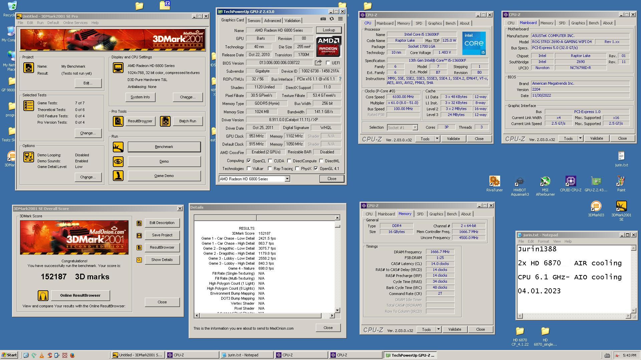This screenshot has width=641, height=360.
Task: Open Online Services menu in 3DMark2001
Action: click(x=75, y=23)
